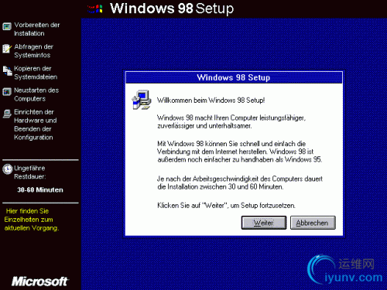Click the 'Klicken Sie auf "Weiter"' instruction line

point(226,206)
